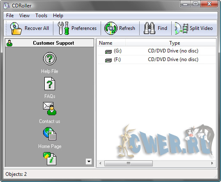Select the (F:) drive name text
Image resolution: width=221 pixels, height=182 pixels.
[117, 59]
